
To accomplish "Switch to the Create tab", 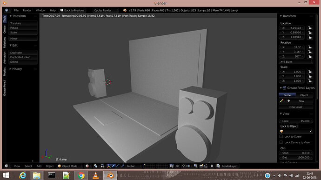I will pyautogui.click(x=5, y=29).
